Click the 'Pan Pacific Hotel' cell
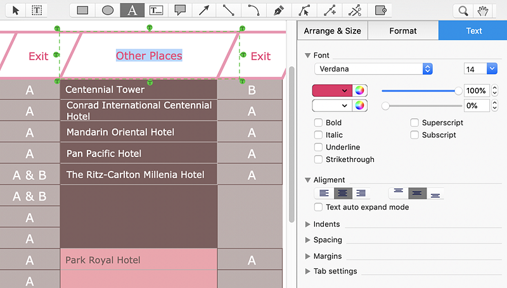507x288 pixels. tap(138, 153)
